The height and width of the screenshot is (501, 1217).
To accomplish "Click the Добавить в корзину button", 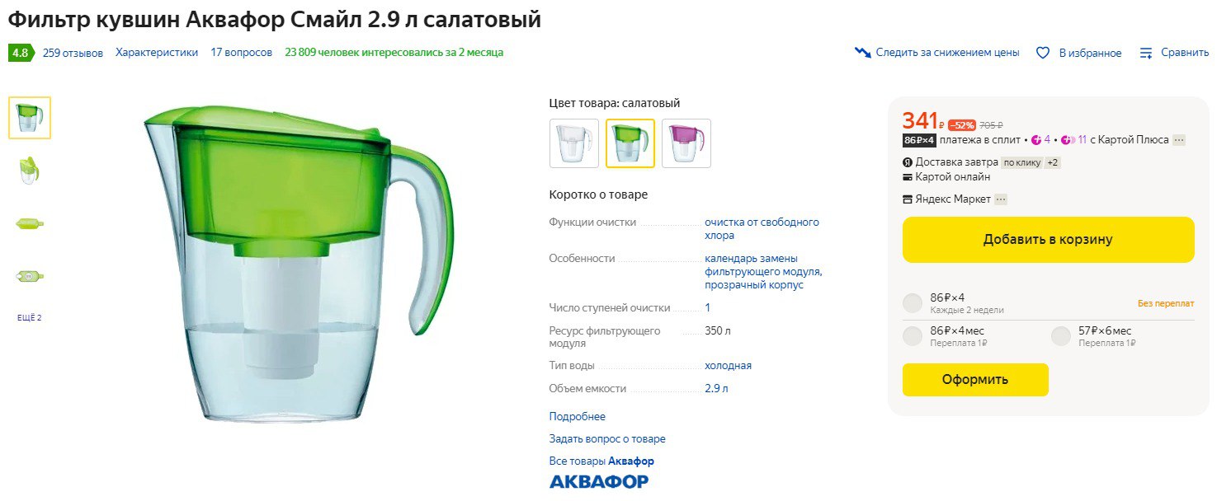I will tap(1048, 240).
